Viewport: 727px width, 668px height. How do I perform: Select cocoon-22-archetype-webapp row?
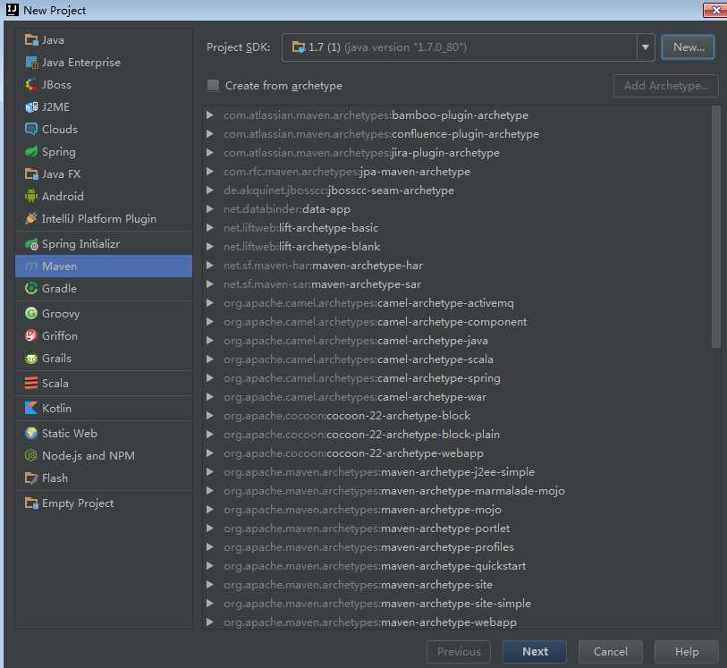pos(458,452)
